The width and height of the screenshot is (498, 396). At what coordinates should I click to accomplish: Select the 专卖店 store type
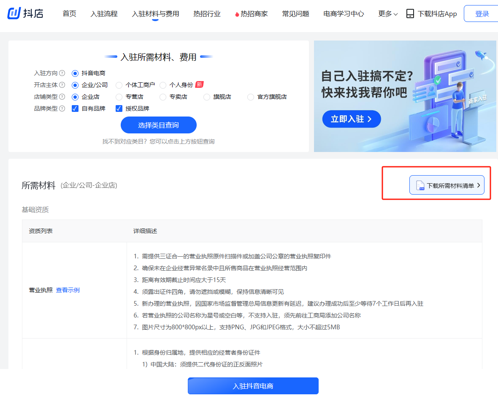[x=162, y=97]
